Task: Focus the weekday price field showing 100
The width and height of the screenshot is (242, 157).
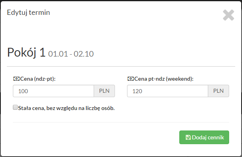Action: (x=53, y=91)
